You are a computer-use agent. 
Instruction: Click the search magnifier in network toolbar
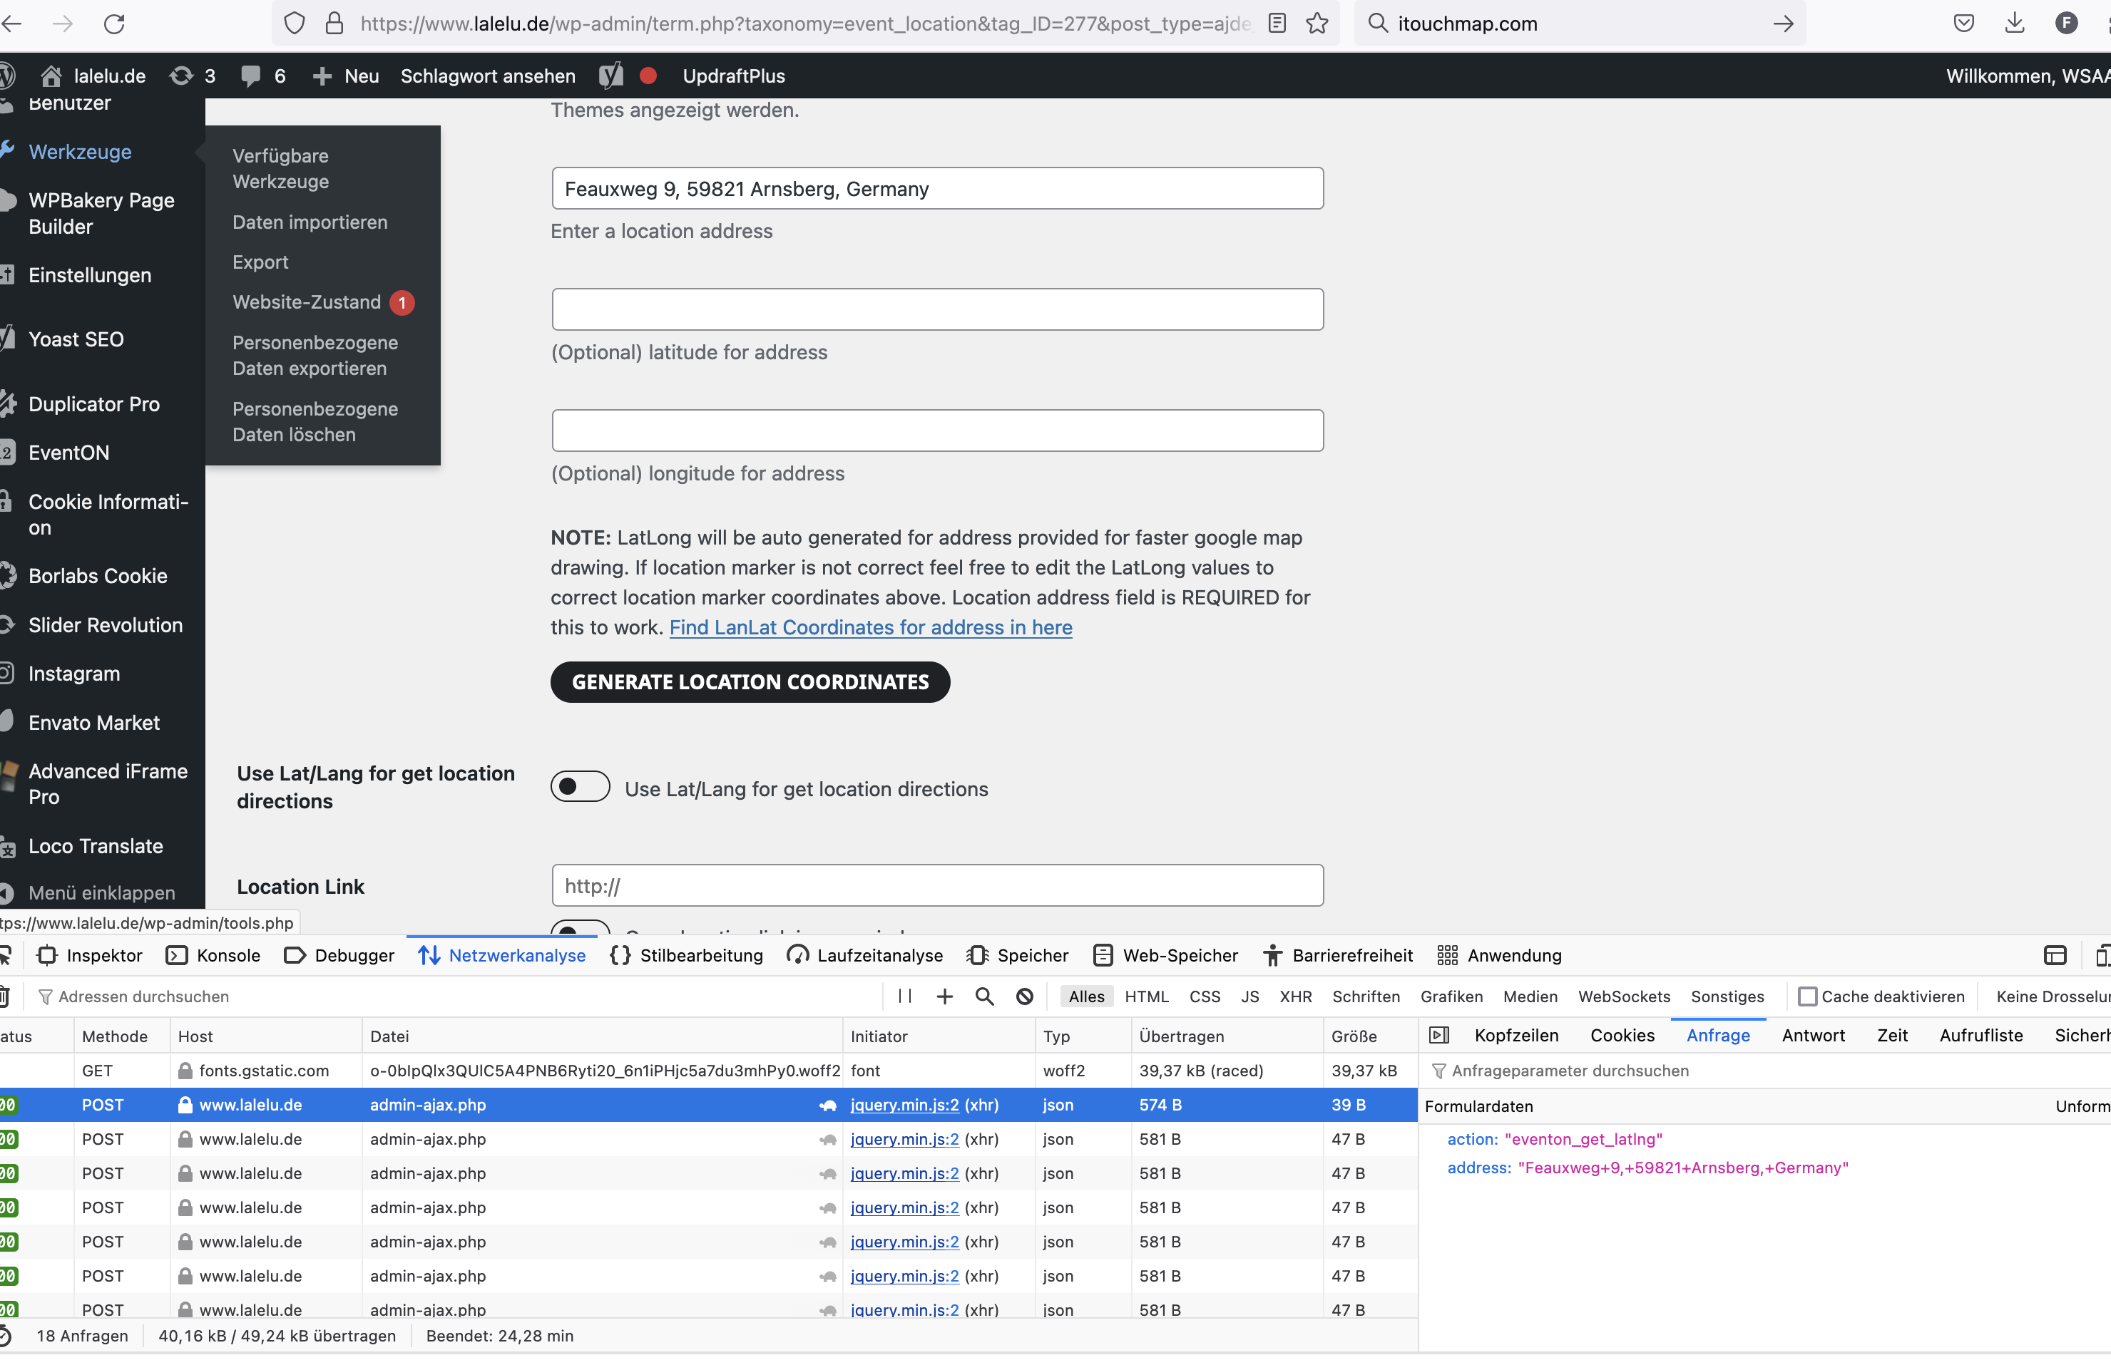point(984,996)
